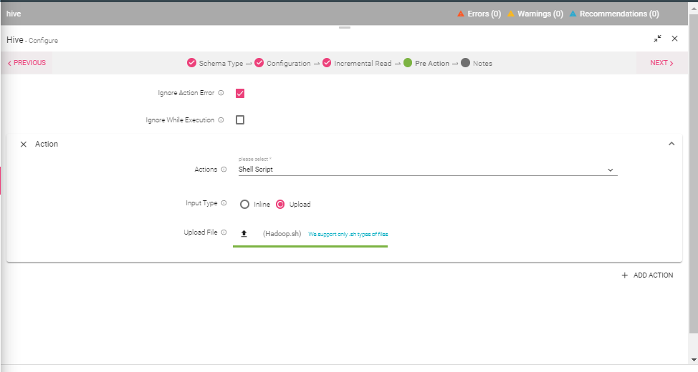Click the plus icon of Add Action

tap(625, 275)
